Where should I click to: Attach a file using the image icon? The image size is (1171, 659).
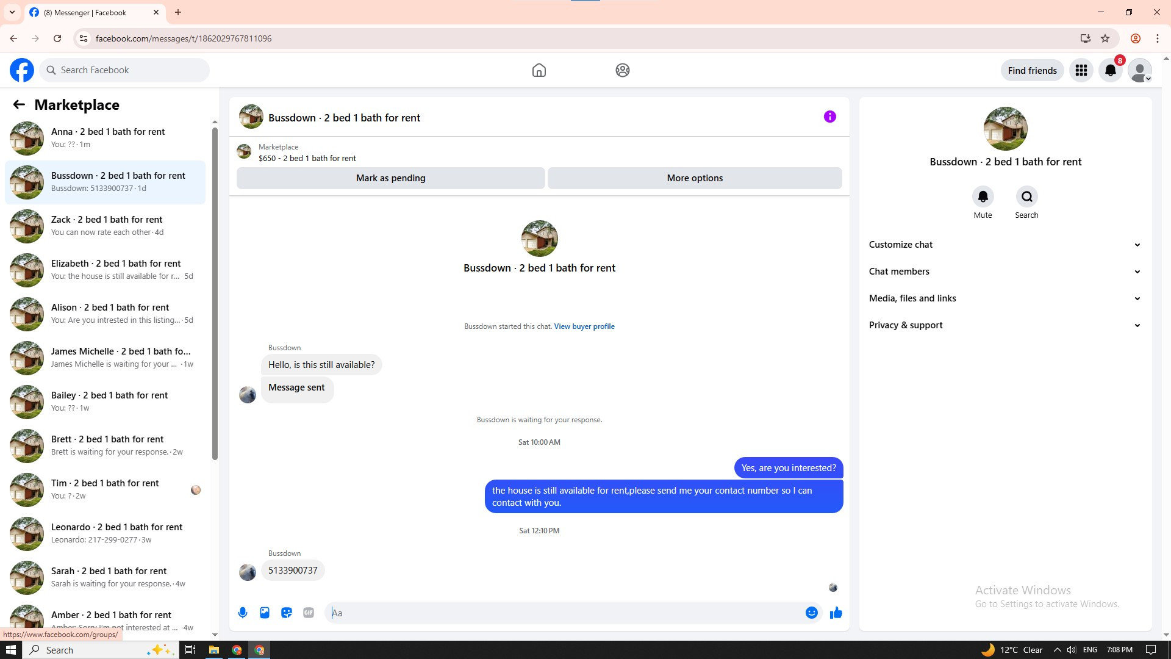[265, 613]
